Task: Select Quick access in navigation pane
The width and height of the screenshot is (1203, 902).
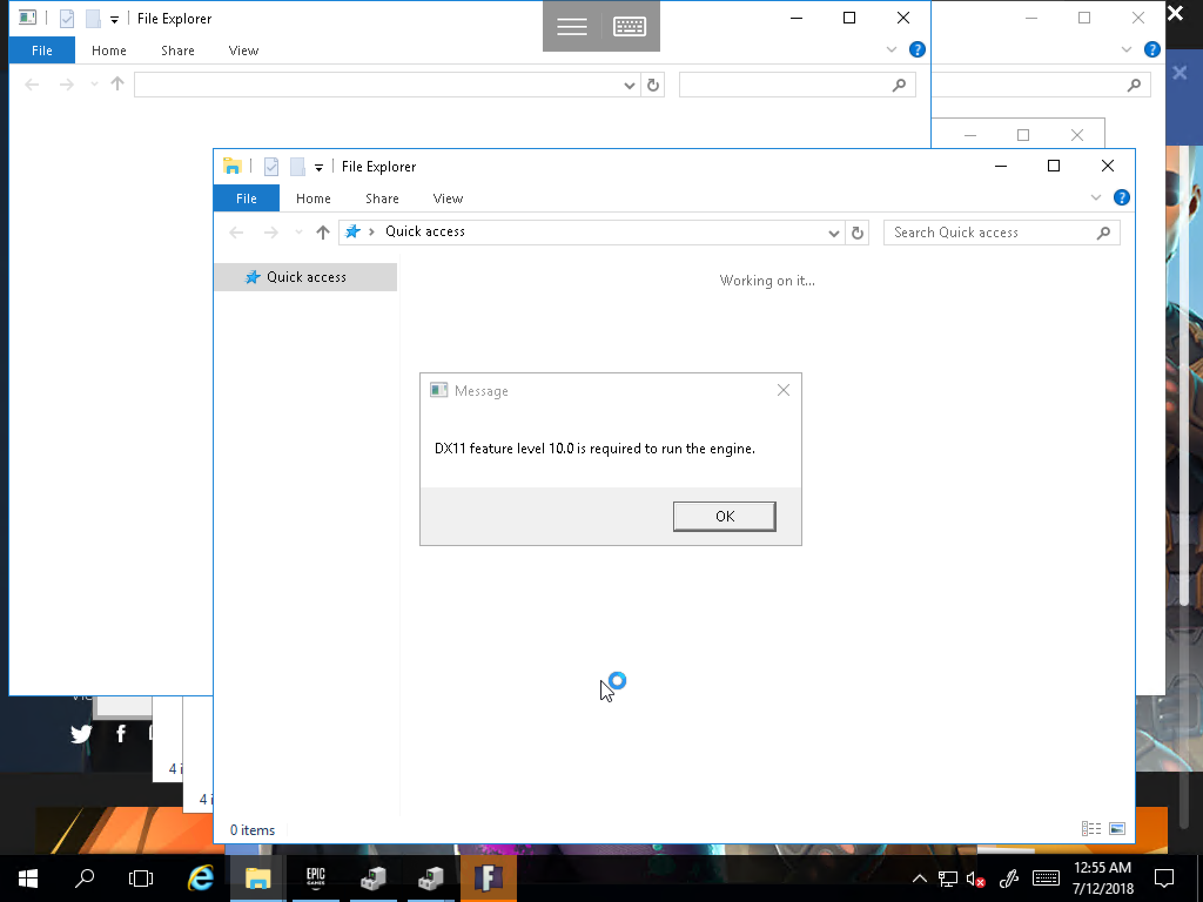Action: point(305,277)
